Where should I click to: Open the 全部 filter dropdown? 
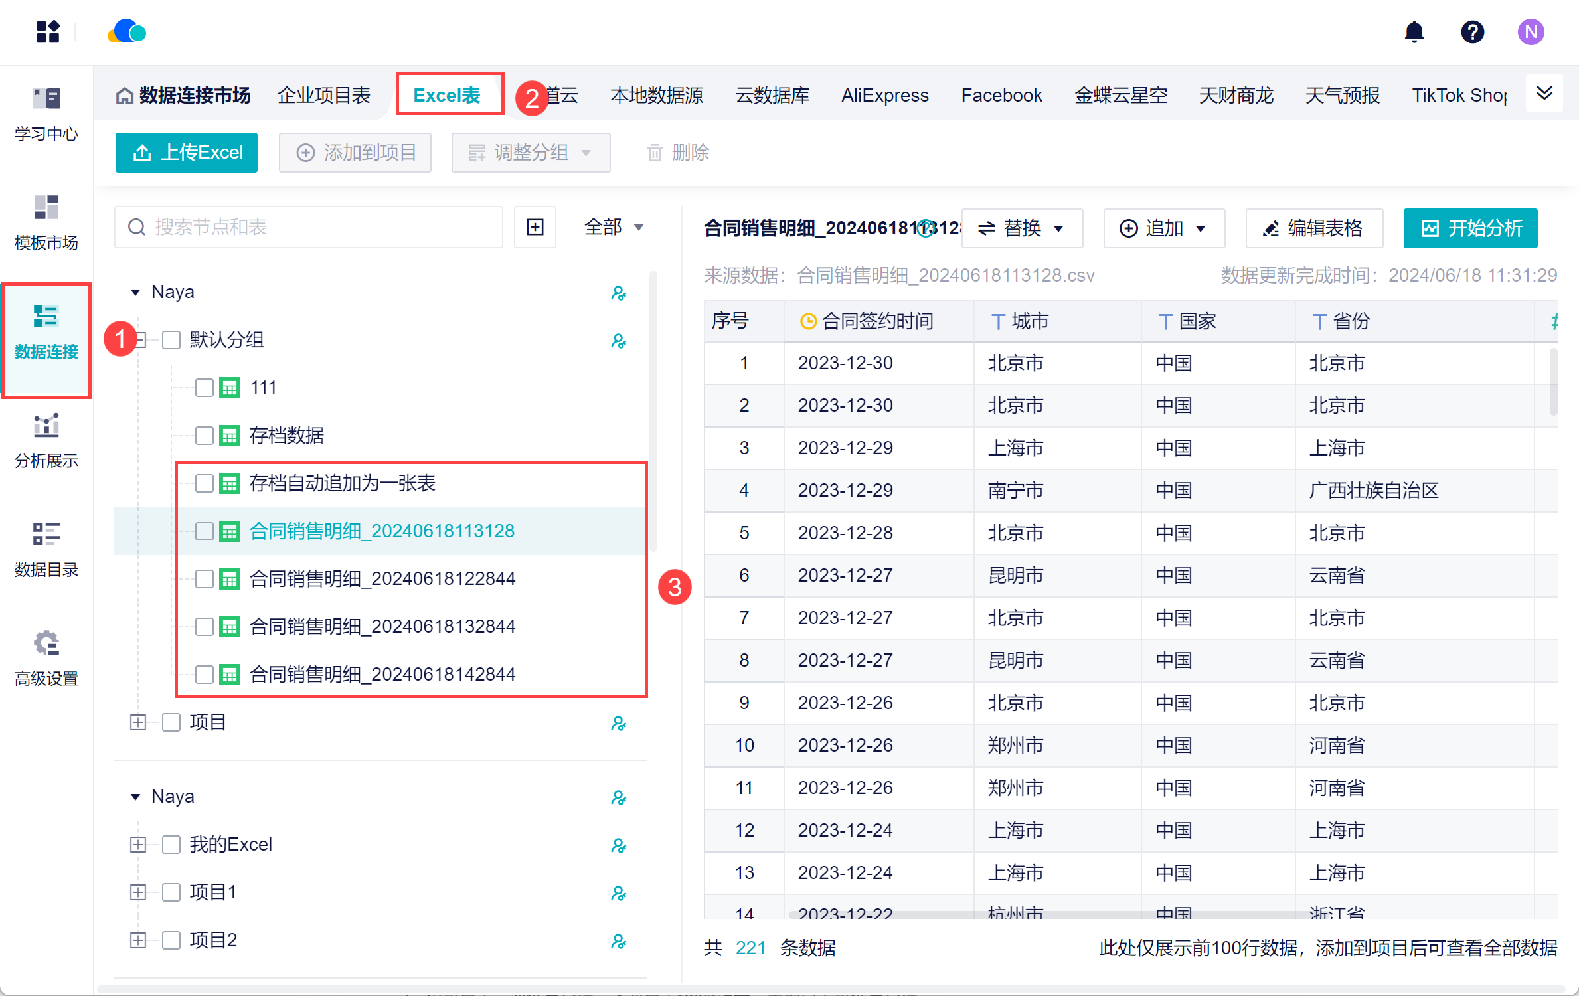pos(612,227)
